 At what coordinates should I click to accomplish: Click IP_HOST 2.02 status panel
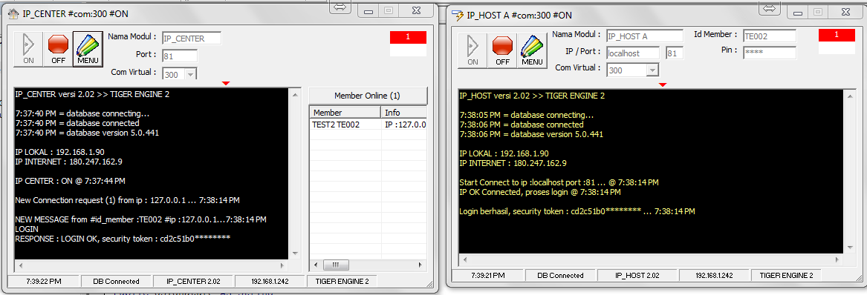[637, 275]
